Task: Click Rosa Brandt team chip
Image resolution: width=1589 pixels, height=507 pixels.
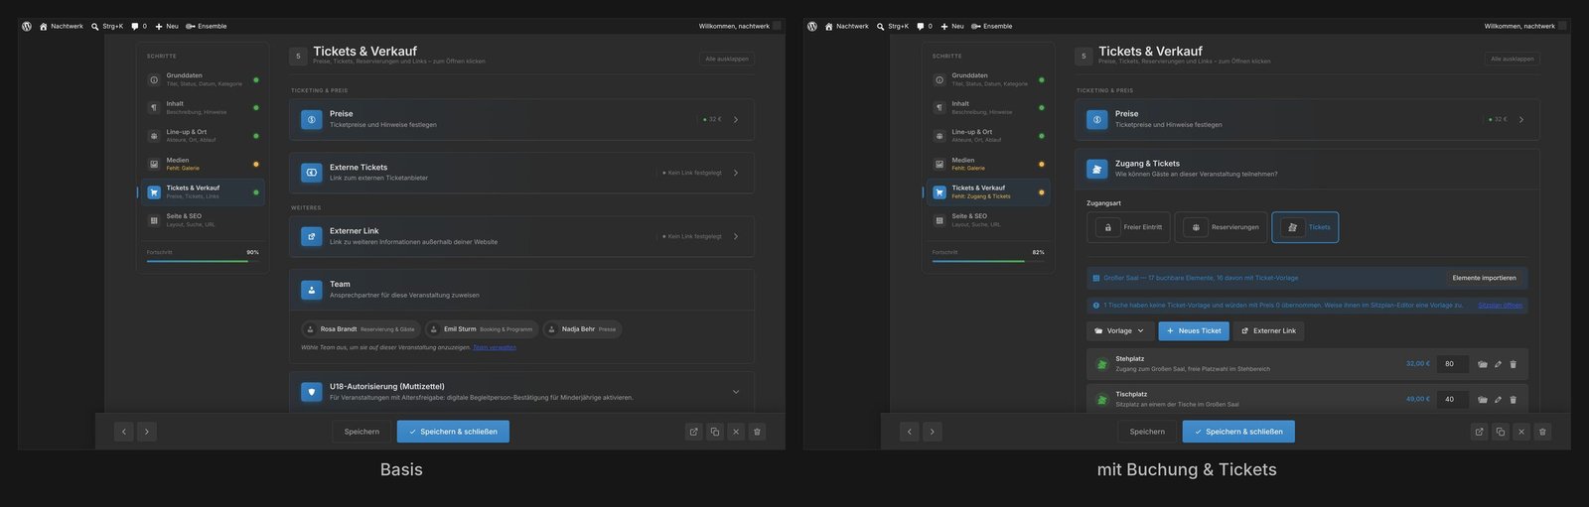Action: point(361,329)
